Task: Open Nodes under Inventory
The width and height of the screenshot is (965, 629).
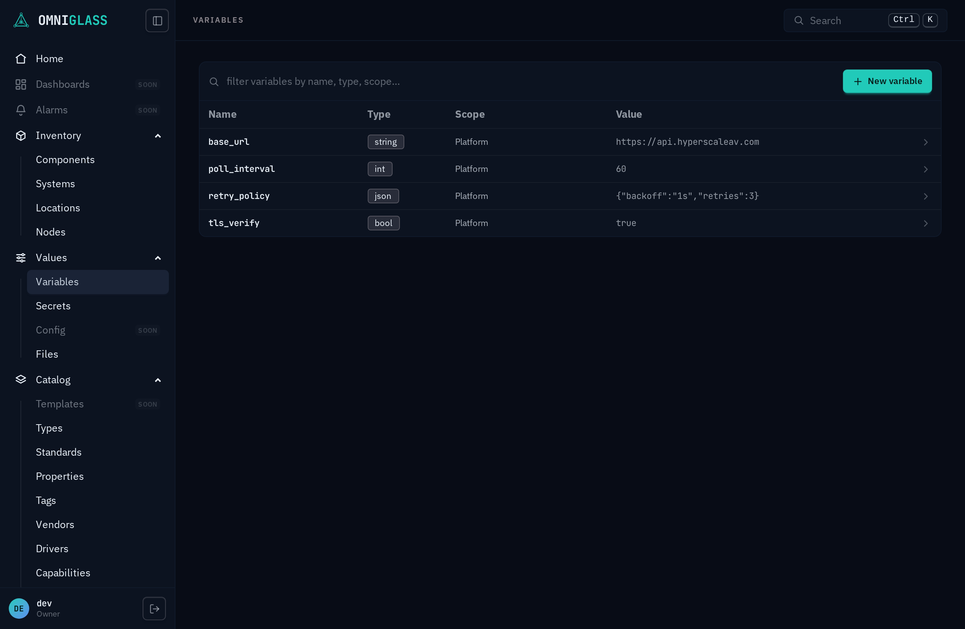Action: pos(98,232)
